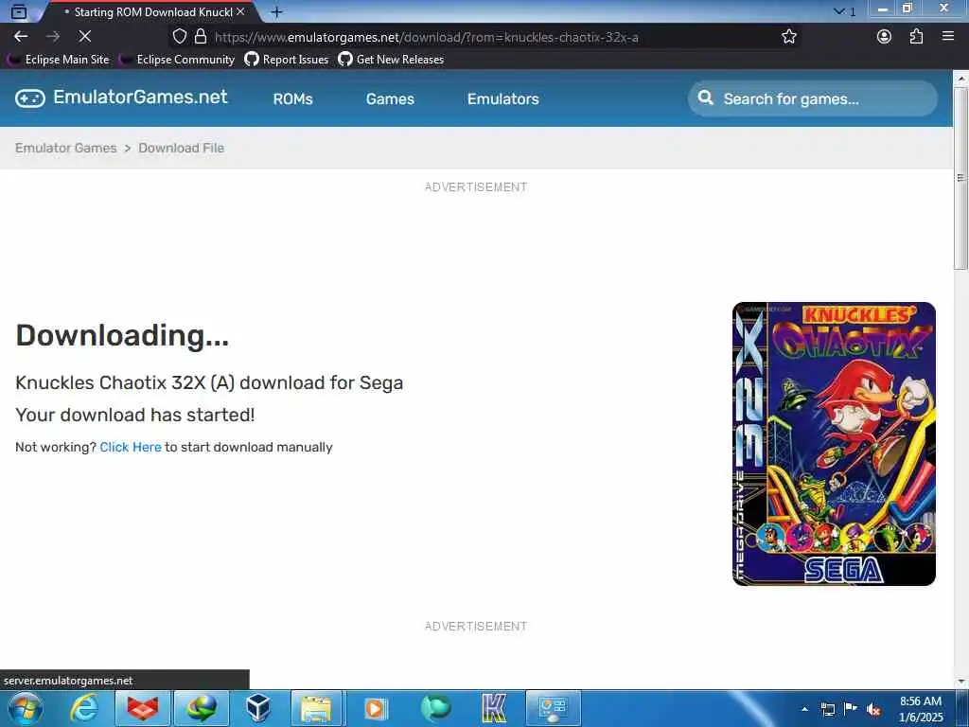969x727 pixels.
Task: Open the Windows Start menu orb
Action: click(x=25, y=708)
